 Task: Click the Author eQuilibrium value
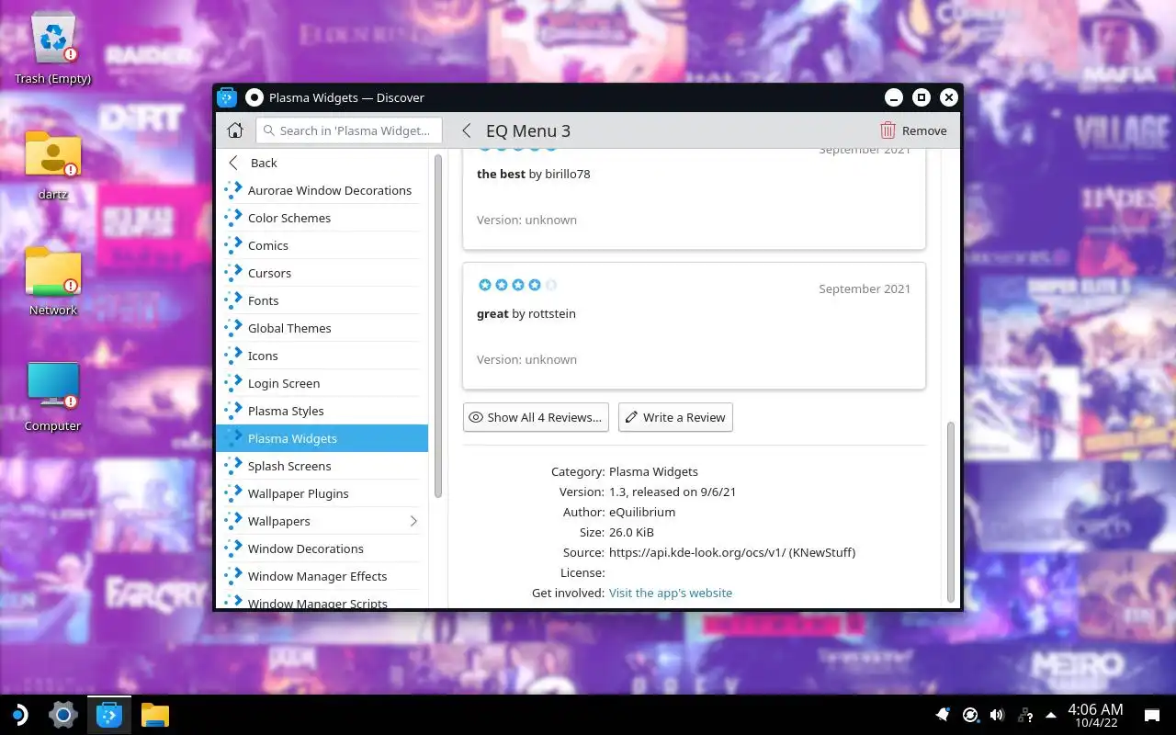642,512
